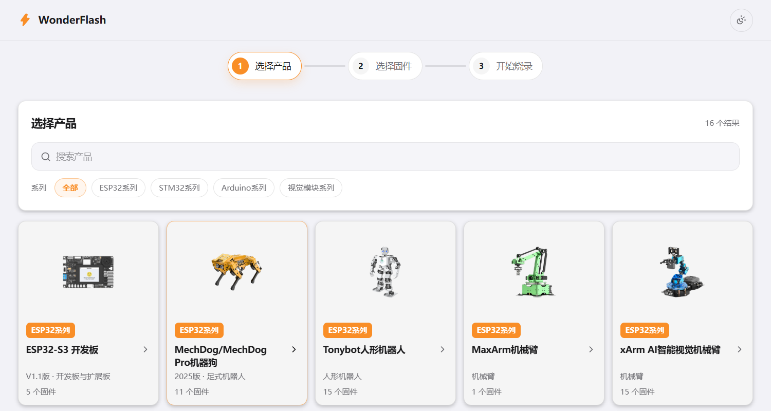Expand Tonybot人形机器人 card chevron
The image size is (771, 411).
click(x=443, y=349)
